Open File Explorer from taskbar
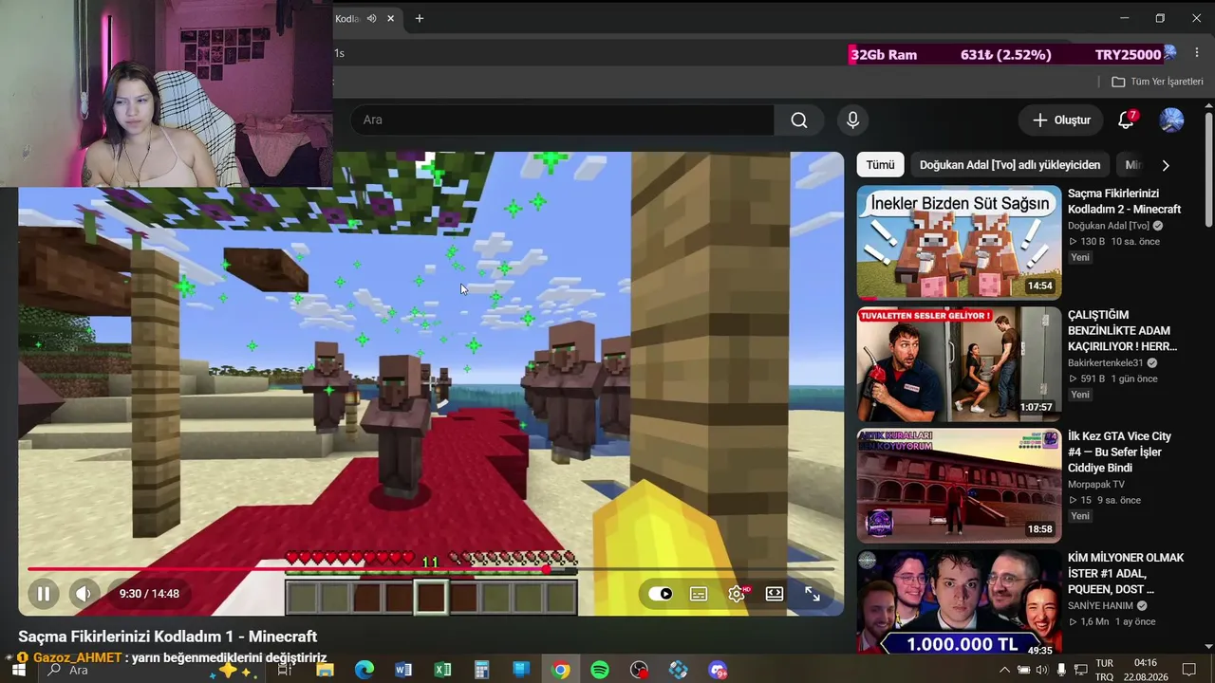 326,670
